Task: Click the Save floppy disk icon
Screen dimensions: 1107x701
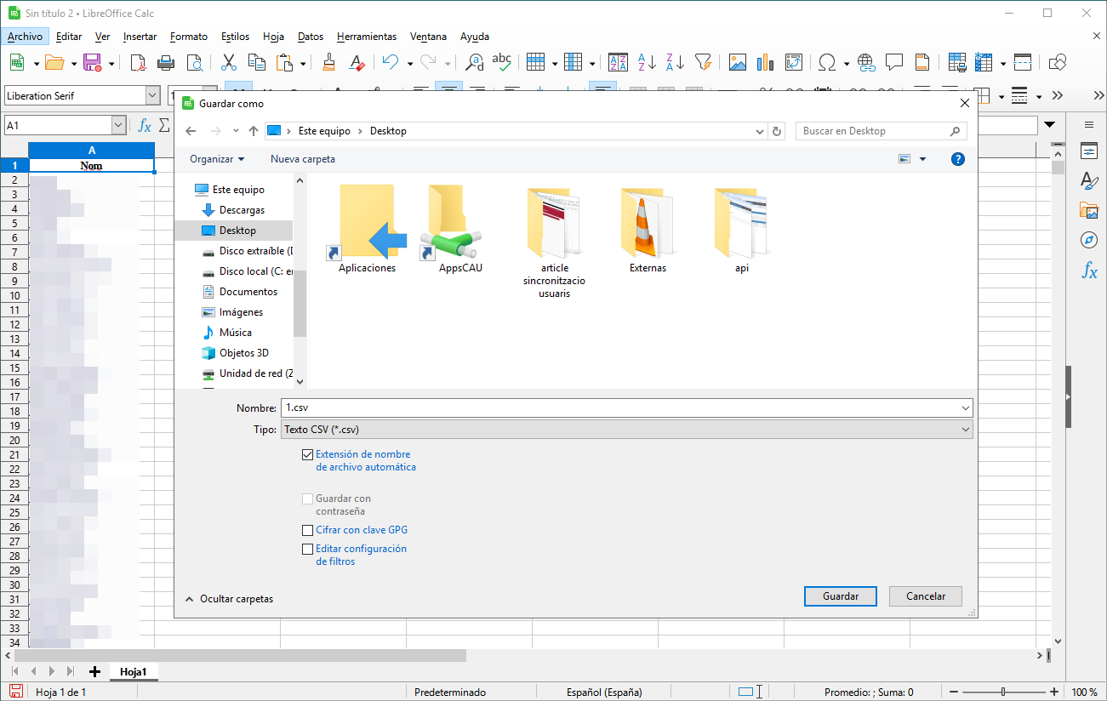Action: tap(92, 62)
